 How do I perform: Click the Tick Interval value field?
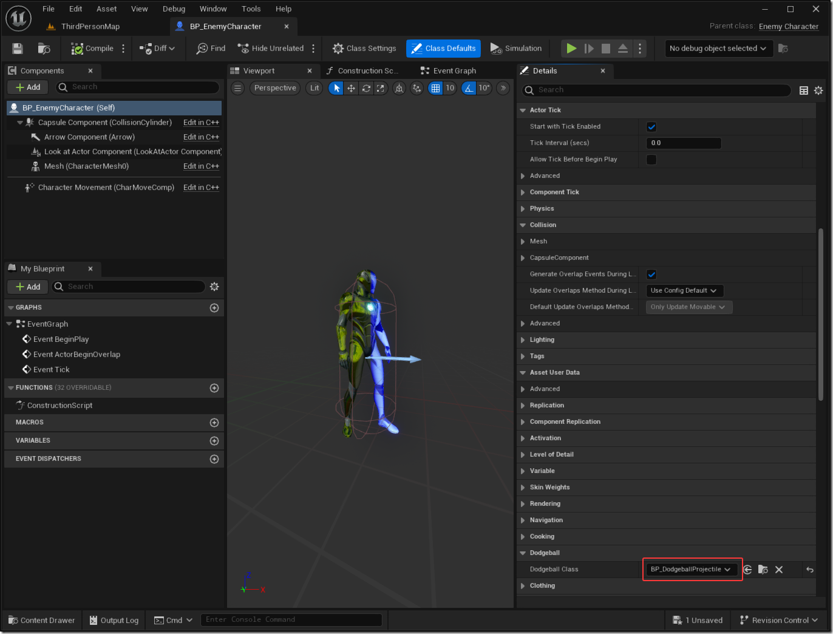point(683,143)
